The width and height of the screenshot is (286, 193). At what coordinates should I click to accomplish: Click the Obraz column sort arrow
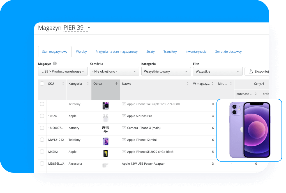pyautogui.click(x=116, y=84)
